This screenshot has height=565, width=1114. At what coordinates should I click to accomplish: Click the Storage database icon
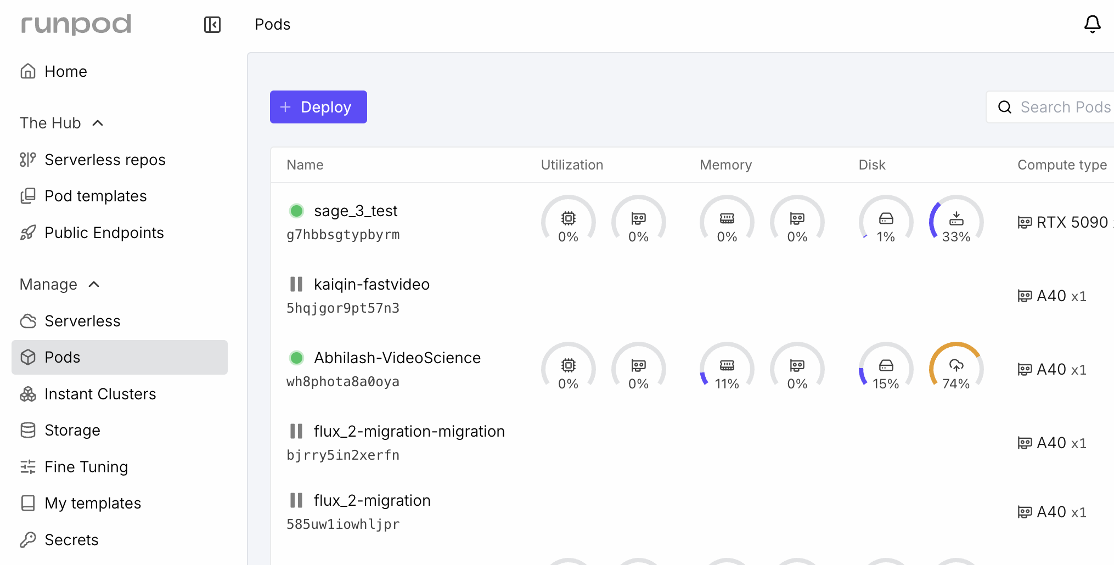pos(28,430)
